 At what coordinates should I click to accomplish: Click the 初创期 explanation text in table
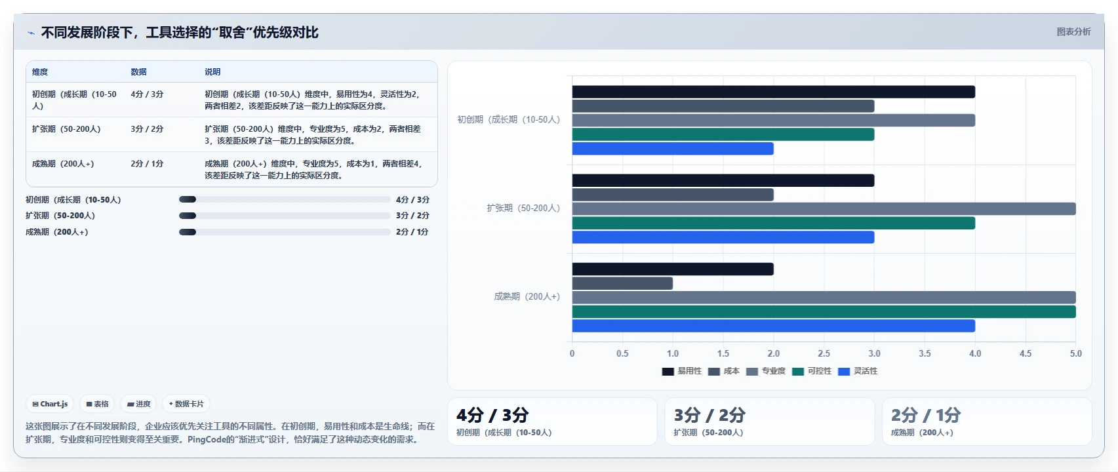coord(313,100)
